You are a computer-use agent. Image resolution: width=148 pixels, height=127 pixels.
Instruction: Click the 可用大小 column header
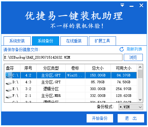[124, 68]
